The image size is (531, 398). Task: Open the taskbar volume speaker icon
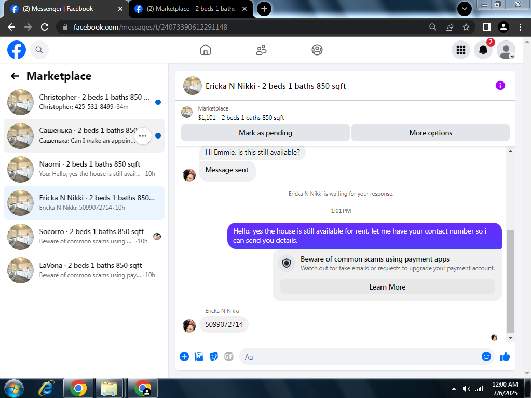466,389
